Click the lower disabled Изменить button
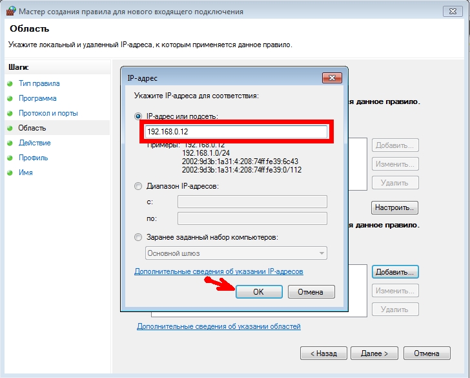This screenshot has height=378, width=470. click(x=395, y=291)
